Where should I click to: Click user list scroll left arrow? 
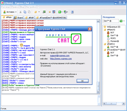(104, 104)
